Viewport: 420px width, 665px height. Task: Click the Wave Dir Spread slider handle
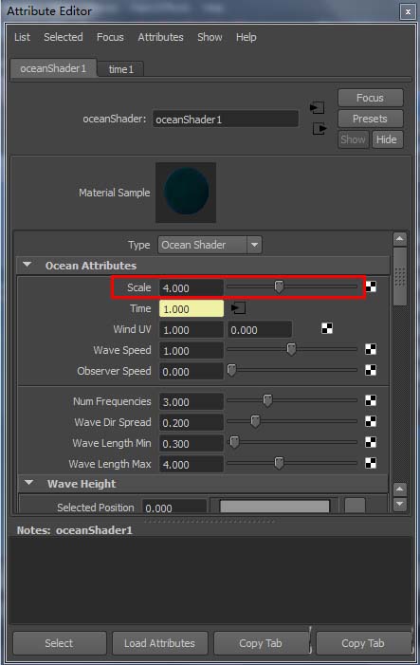click(255, 421)
